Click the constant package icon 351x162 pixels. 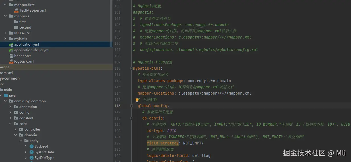point(16,118)
